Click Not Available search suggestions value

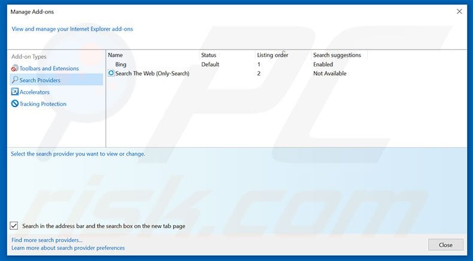[x=330, y=73]
